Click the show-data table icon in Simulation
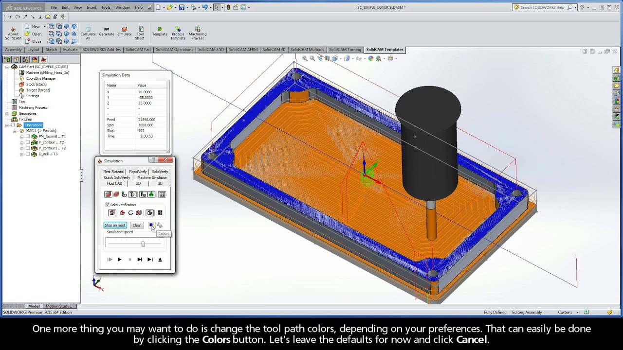This screenshot has width=623, height=350. [162, 194]
